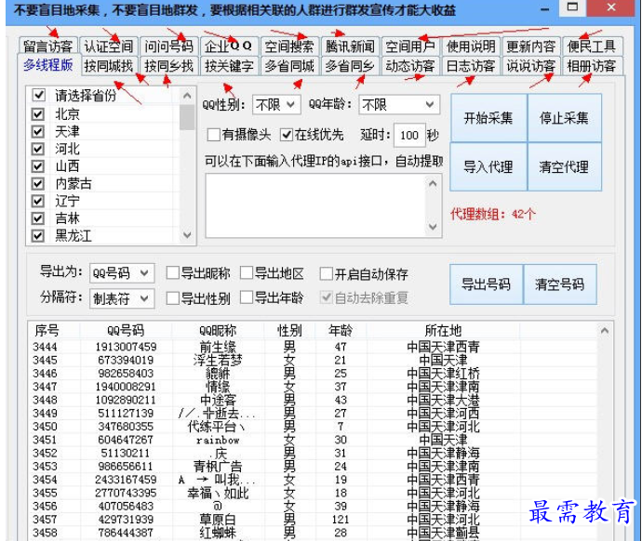Click proxy text area scroll down arrow

click(433, 227)
